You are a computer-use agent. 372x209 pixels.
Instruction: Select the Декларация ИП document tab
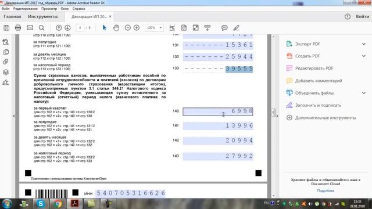(89, 17)
